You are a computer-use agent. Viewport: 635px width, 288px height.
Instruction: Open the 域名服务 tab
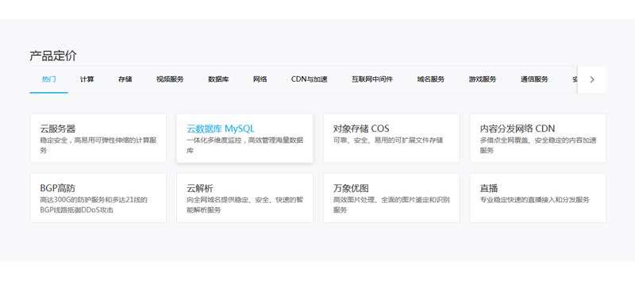(x=431, y=79)
